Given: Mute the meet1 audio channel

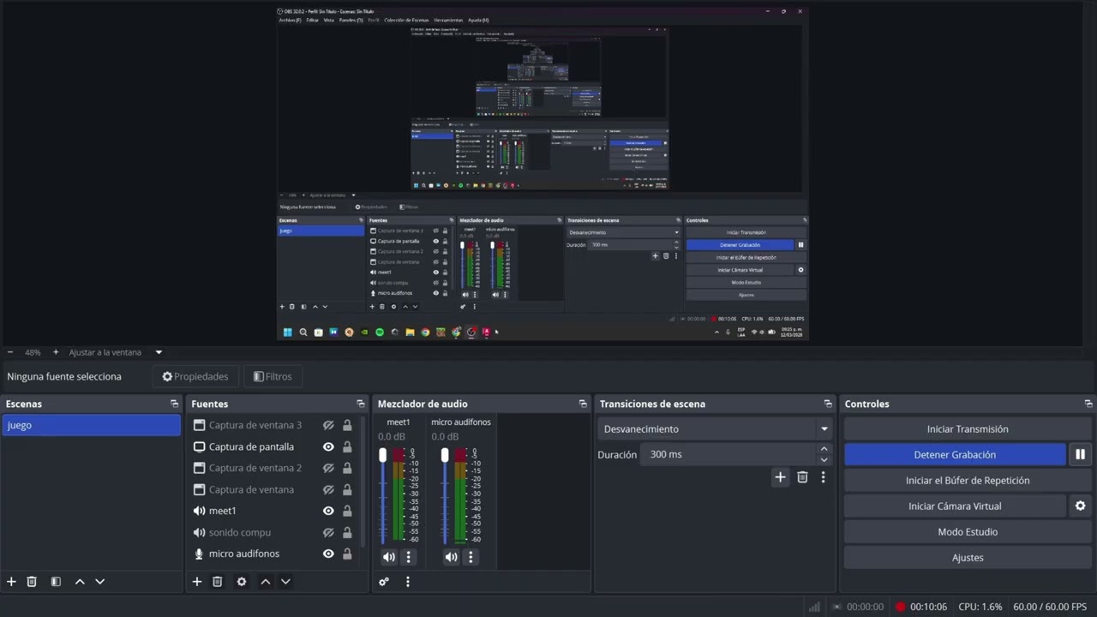Looking at the screenshot, I should 389,557.
